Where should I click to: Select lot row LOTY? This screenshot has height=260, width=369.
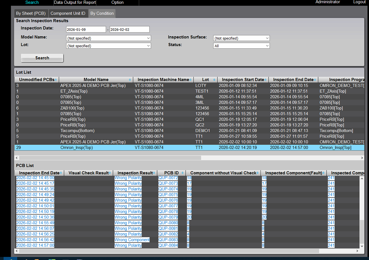point(189,85)
